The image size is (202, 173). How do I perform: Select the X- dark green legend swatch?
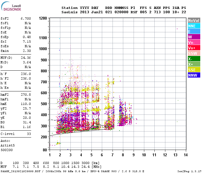coord(194,59)
